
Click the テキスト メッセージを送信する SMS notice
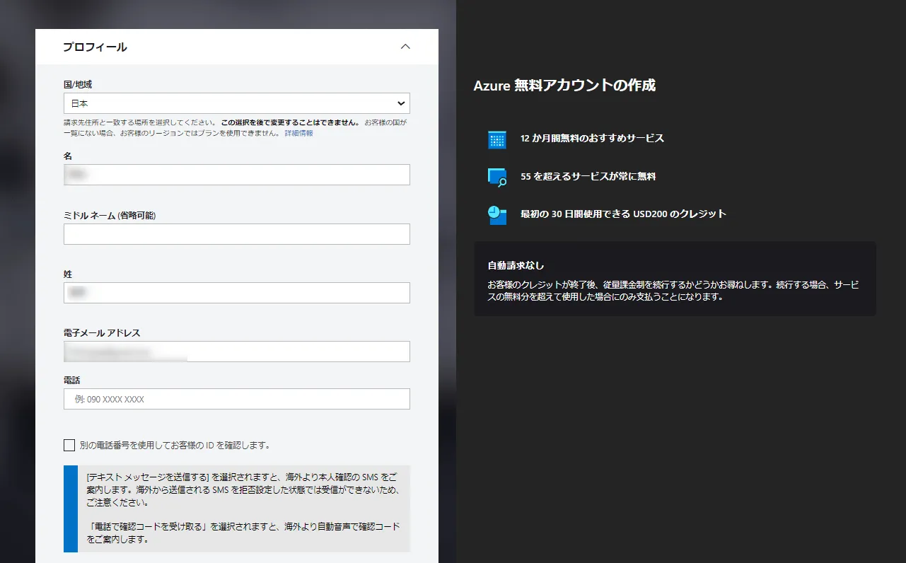tap(244, 489)
